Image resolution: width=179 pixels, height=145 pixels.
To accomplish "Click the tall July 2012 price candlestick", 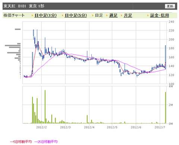I will 166,57.
